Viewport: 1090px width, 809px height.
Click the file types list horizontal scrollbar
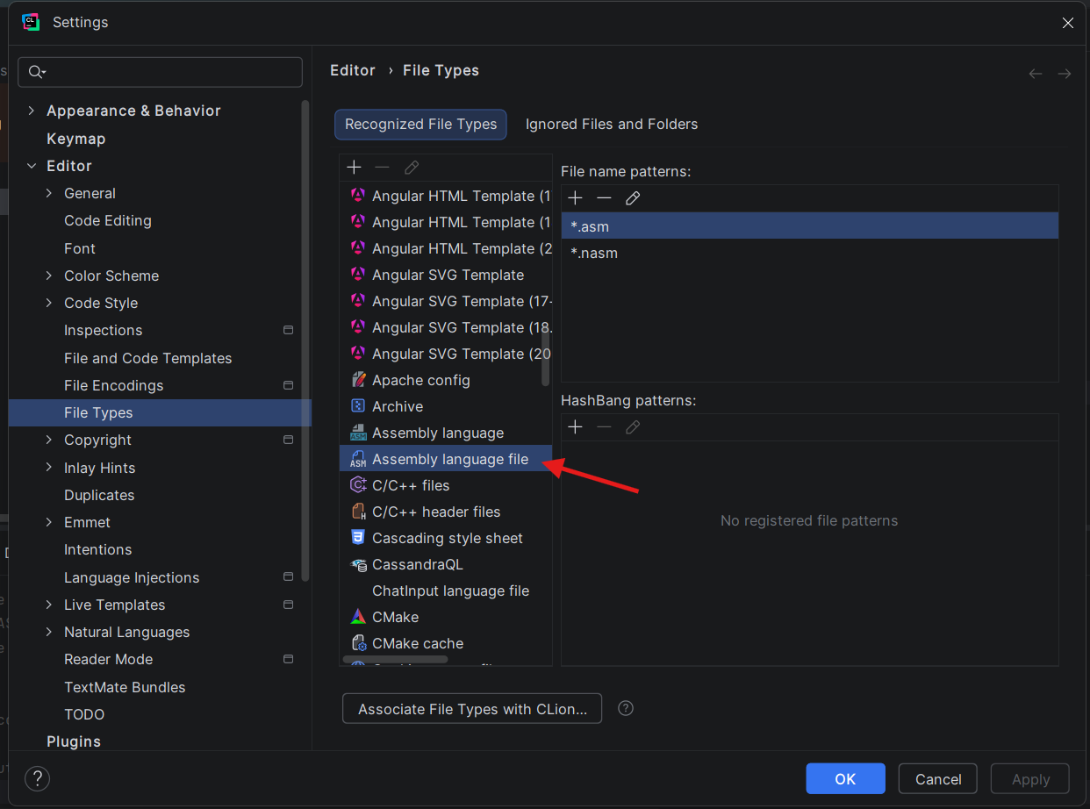(x=395, y=659)
